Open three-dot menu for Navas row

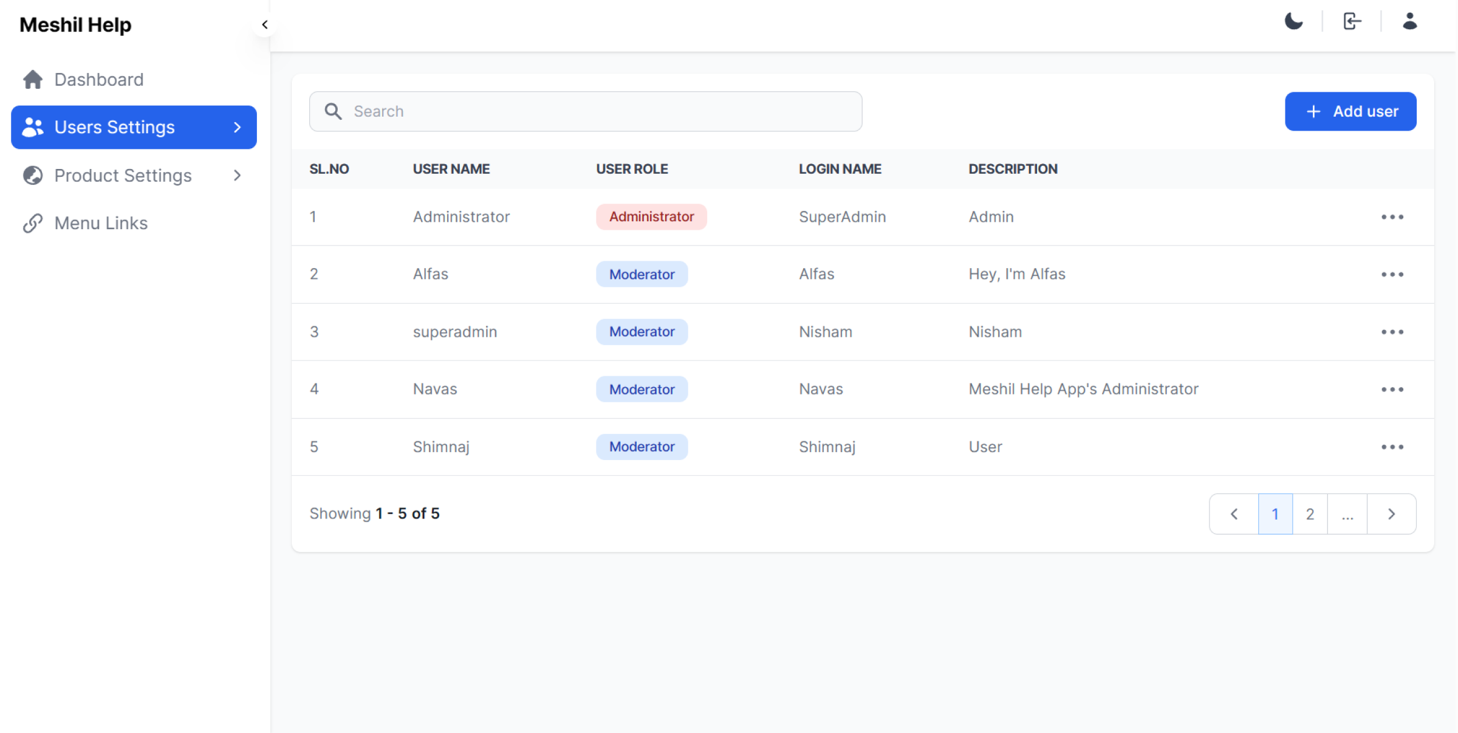pyautogui.click(x=1392, y=390)
